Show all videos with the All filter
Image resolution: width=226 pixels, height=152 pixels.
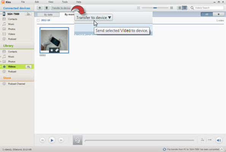[x=207, y=14]
